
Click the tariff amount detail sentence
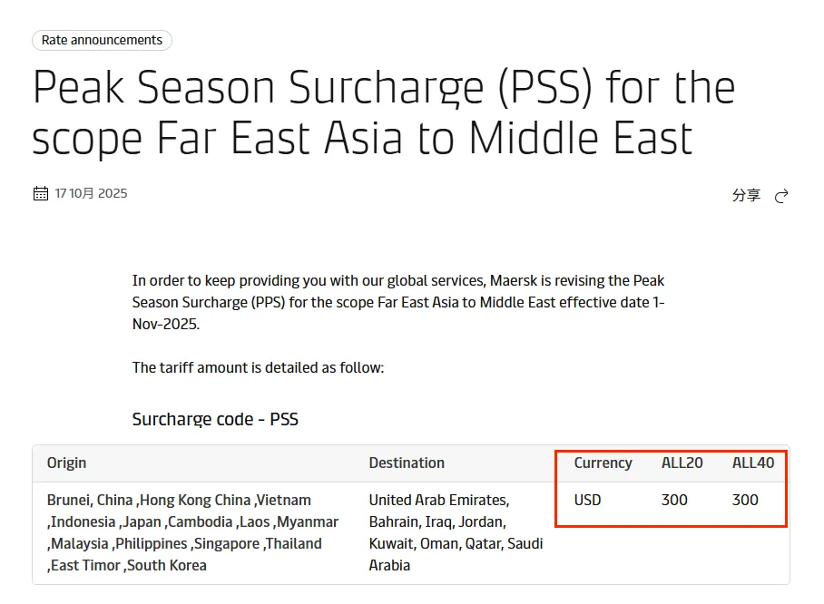(x=258, y=367)
